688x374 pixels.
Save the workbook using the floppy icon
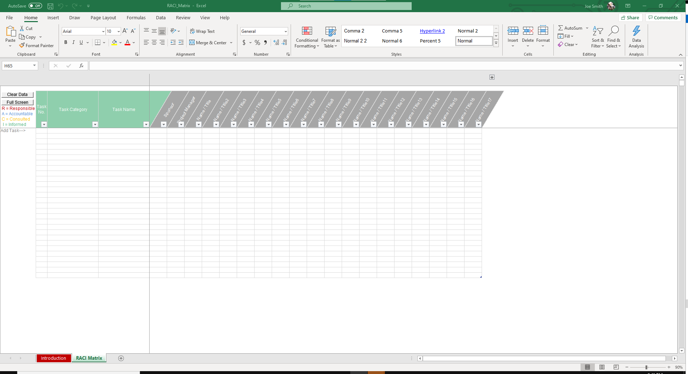[x=50, y=6]
